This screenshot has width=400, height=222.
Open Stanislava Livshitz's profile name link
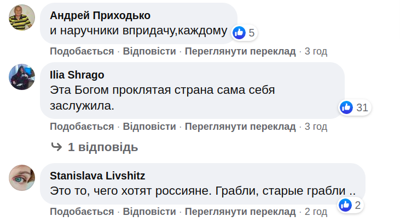click(x=97, y=175)
